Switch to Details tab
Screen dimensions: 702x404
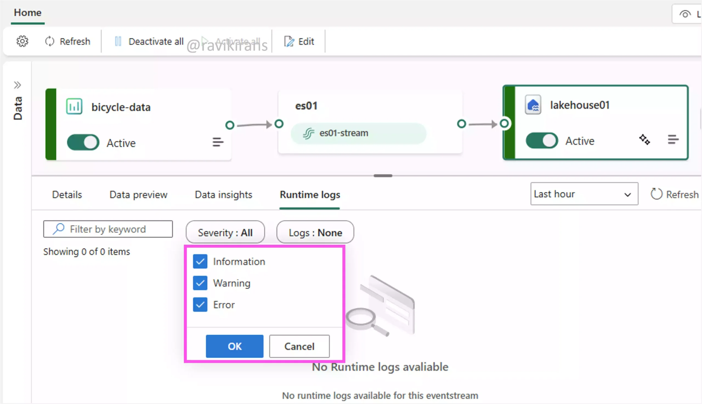[67, 195]
